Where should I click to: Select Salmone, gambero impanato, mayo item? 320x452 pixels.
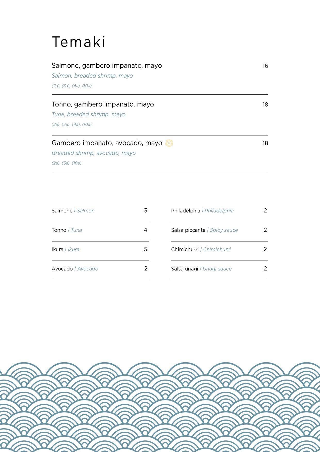point(107,65)
